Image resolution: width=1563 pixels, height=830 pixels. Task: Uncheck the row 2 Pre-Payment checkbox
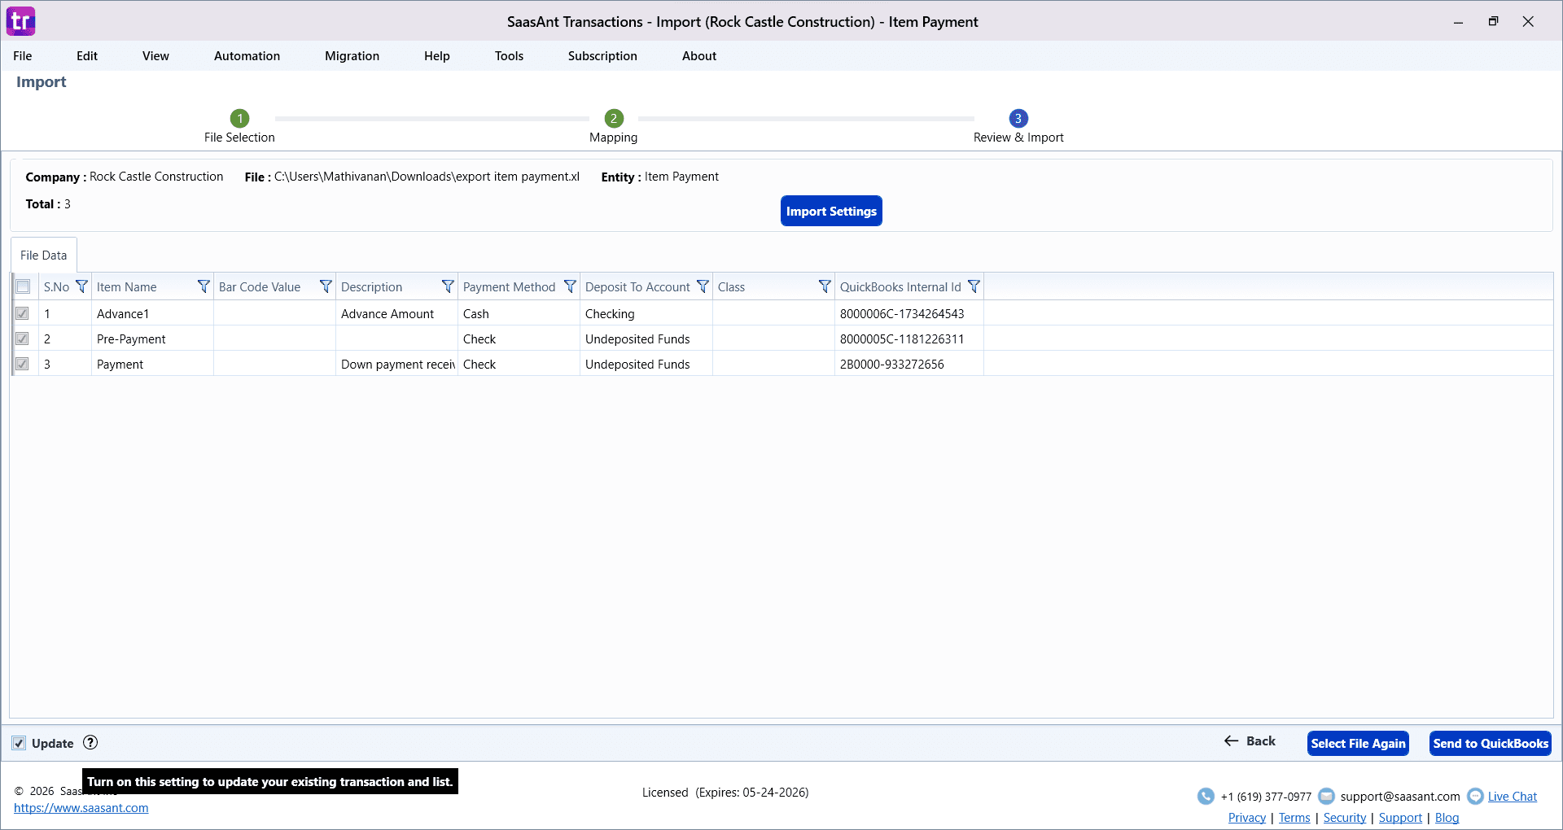pos(22,339)
